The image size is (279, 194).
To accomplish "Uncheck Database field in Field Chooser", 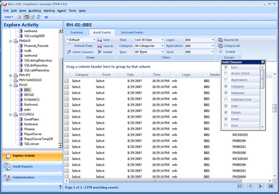I will tap(226, 93).
